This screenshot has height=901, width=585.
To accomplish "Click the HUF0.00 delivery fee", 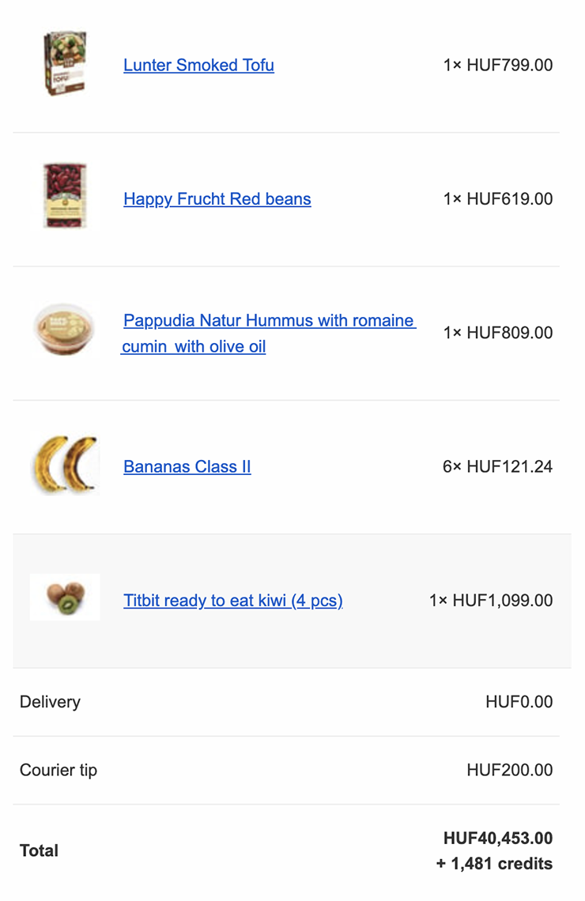I will (x=519, y=702).
